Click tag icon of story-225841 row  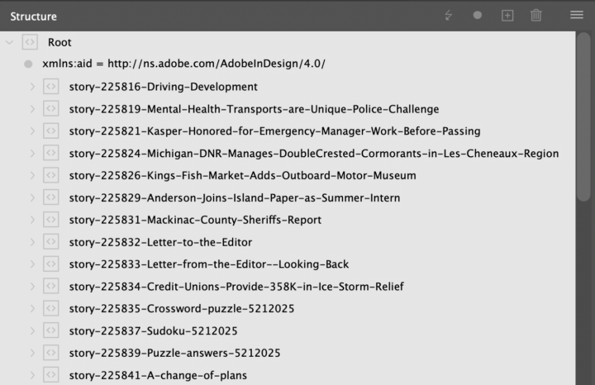tap(51, 375)
